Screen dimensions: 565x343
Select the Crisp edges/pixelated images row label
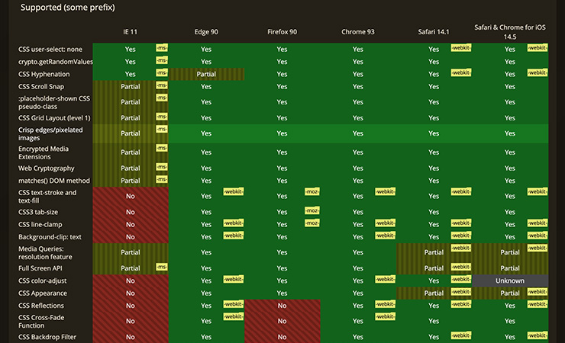coord(50,133)
